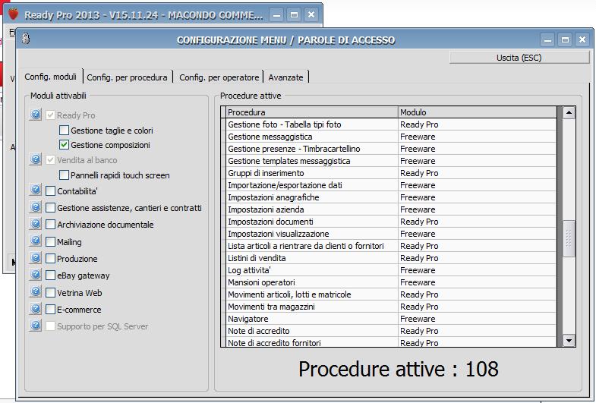Viewport: 596px width, 403px height.
Task: Open help icon for Gestione assistenze, cantieri e contratti
Action: (x=36, y=207)
